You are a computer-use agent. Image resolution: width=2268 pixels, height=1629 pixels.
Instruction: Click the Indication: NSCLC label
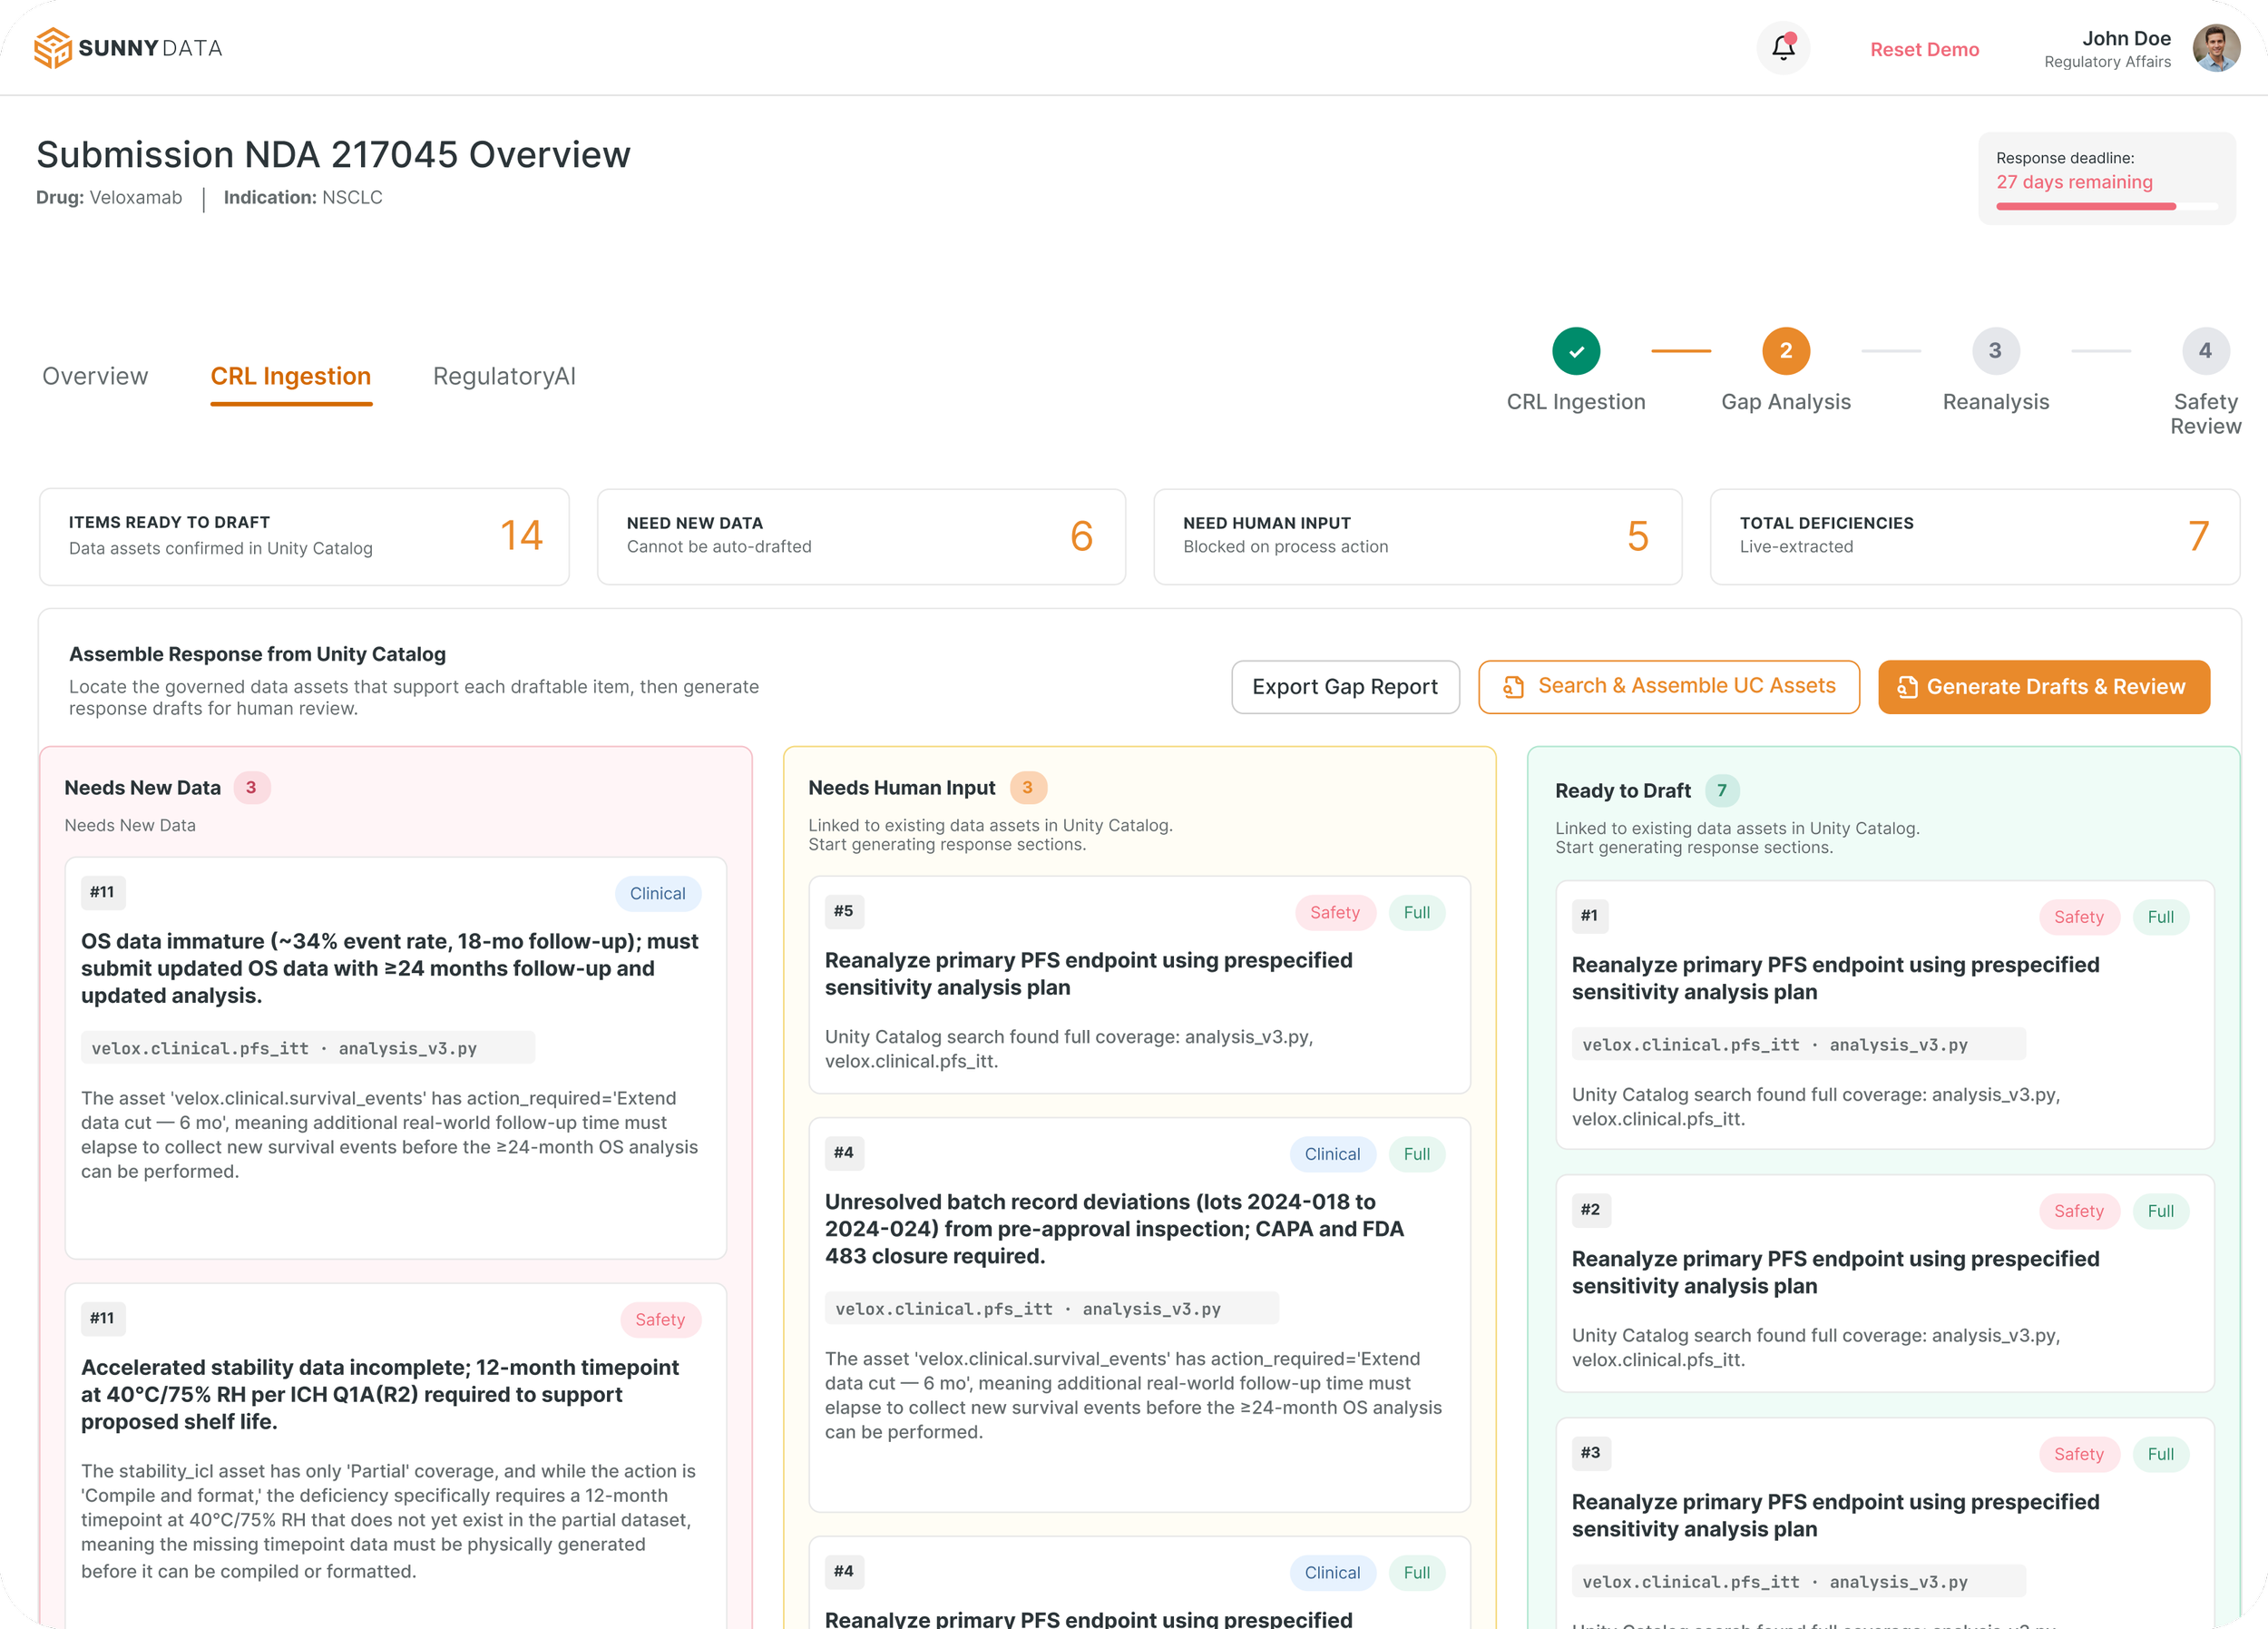point(303,197)
